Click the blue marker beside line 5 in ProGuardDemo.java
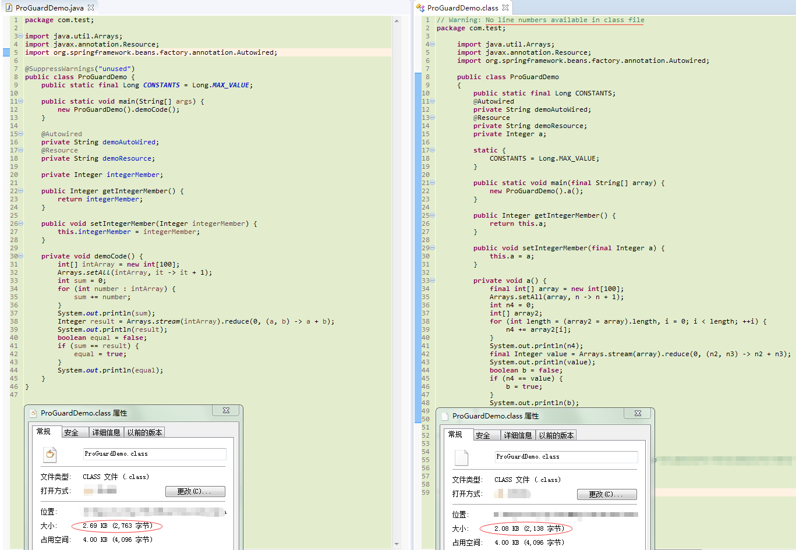 6,52
